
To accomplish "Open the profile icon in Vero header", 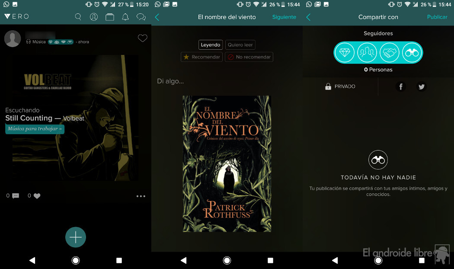I will pos(94,17).
